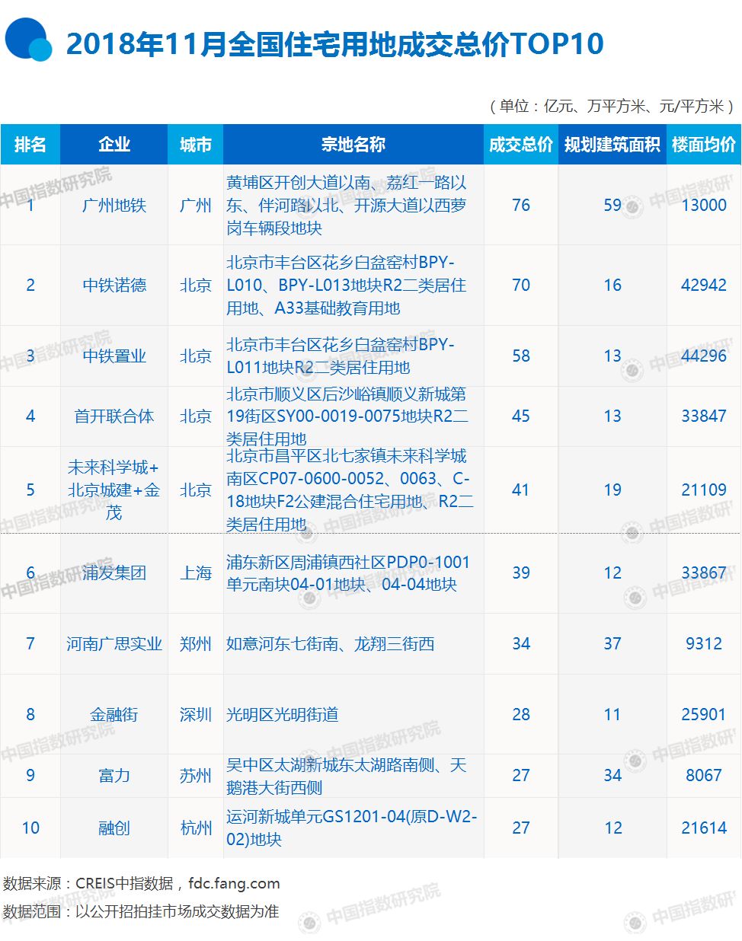Select the company cell "浦发集团"
The height and width of the screenshot is (941, 742).
pyautogui.click(x=114, y=573)
